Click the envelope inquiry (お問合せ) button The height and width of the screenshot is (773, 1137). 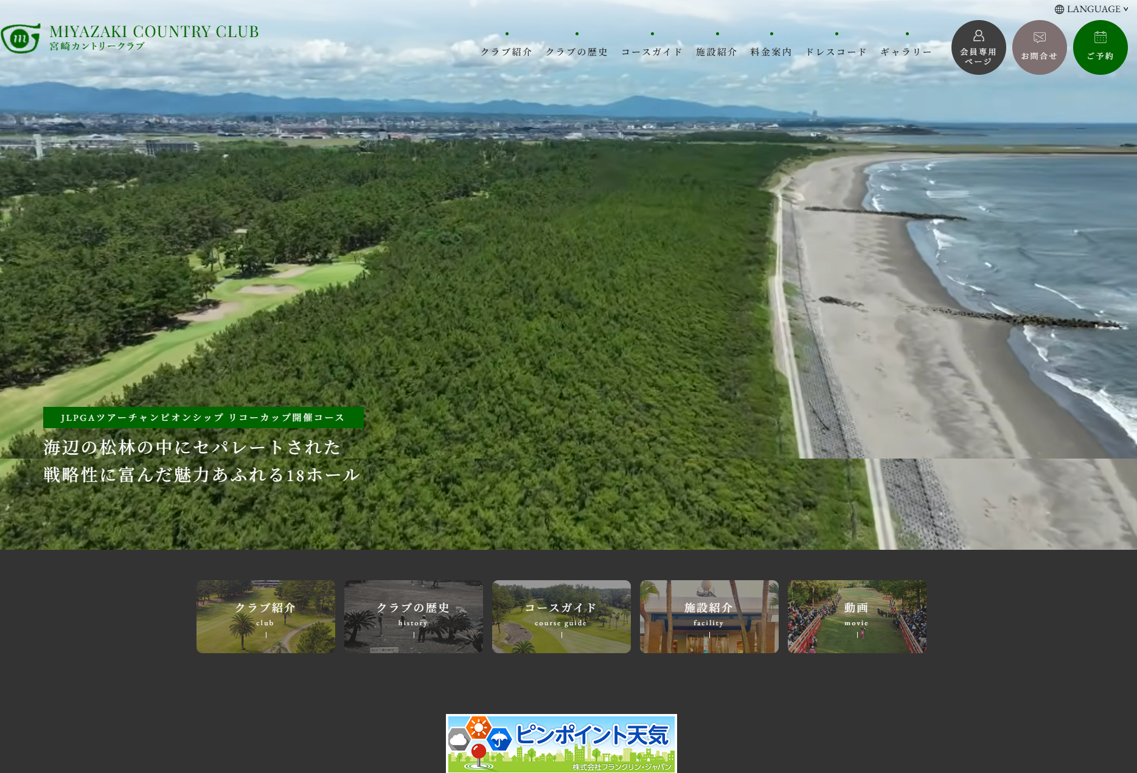coord(1039,47)
